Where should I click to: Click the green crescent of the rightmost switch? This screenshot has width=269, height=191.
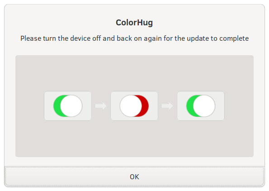tap(190, 106)
